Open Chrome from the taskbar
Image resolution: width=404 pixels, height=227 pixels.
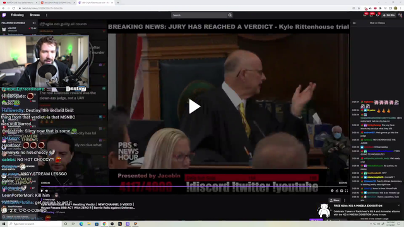[104, 224]
